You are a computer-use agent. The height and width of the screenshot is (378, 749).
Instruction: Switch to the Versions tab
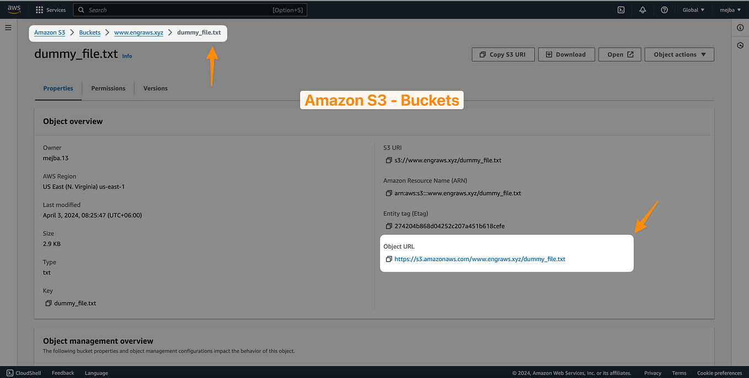pyautogui.click(x=155, y=88)
